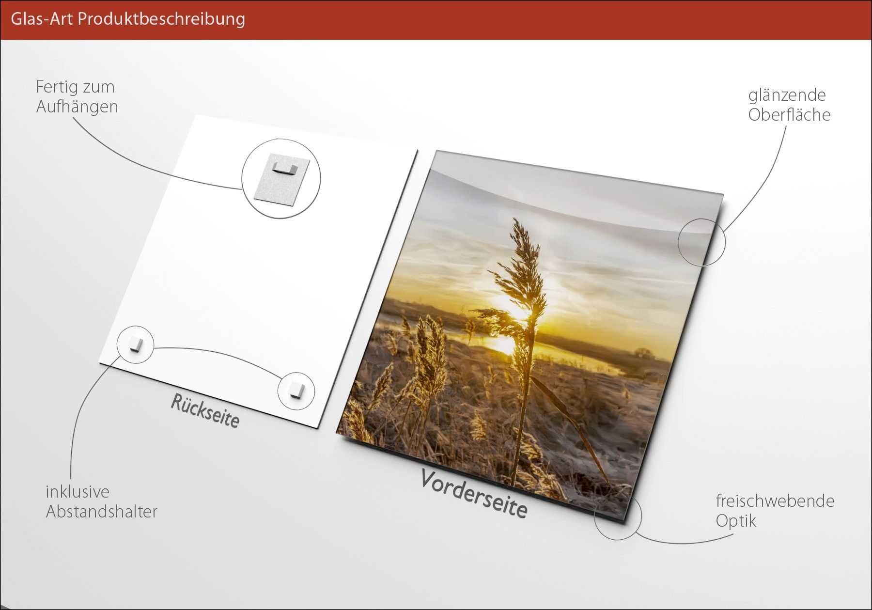Click the floating corner circle at the picture's bottom
Image resolution: width=872 pixels, height=610 pixels.
click(x=618, y=516)
